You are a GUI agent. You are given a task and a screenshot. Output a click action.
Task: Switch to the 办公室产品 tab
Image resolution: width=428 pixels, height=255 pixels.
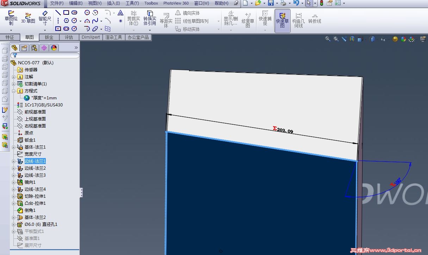(138, 37)
